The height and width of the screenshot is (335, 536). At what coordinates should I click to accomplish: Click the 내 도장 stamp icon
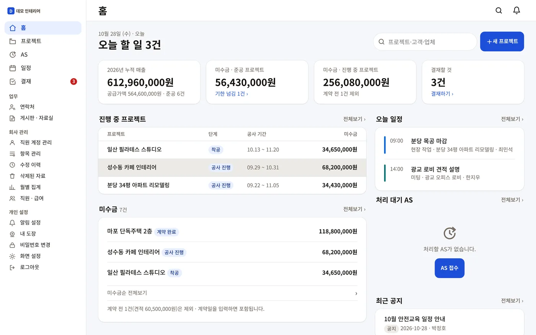(x=12, y=234)
